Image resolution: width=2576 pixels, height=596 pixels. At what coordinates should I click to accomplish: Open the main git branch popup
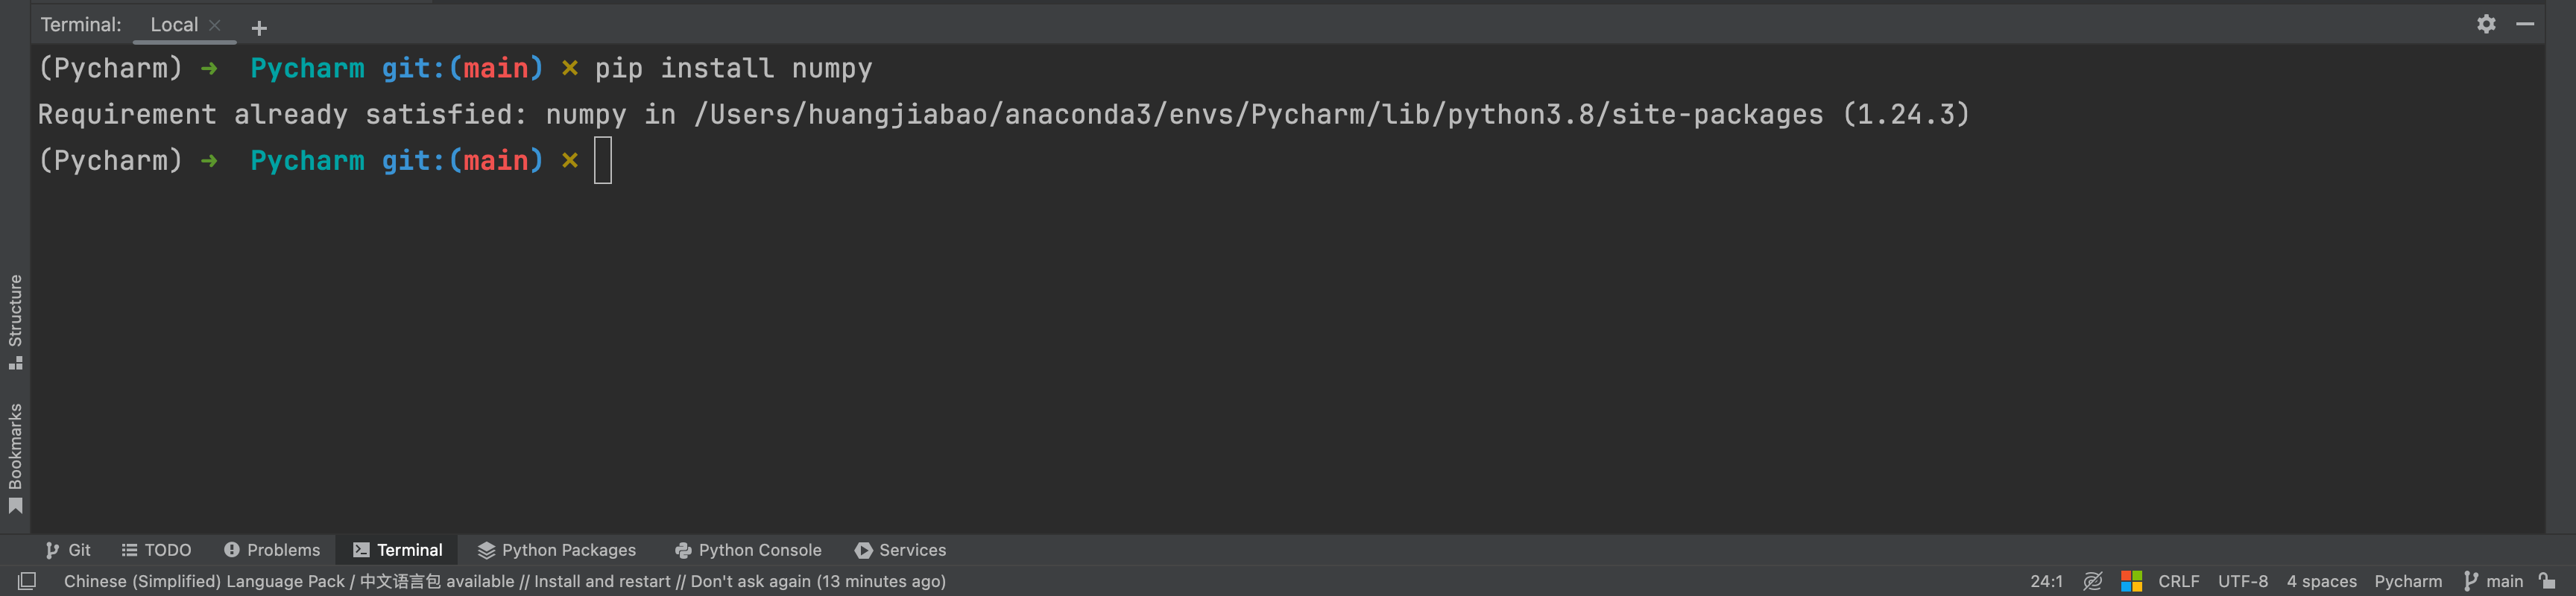click(2493, 581)
